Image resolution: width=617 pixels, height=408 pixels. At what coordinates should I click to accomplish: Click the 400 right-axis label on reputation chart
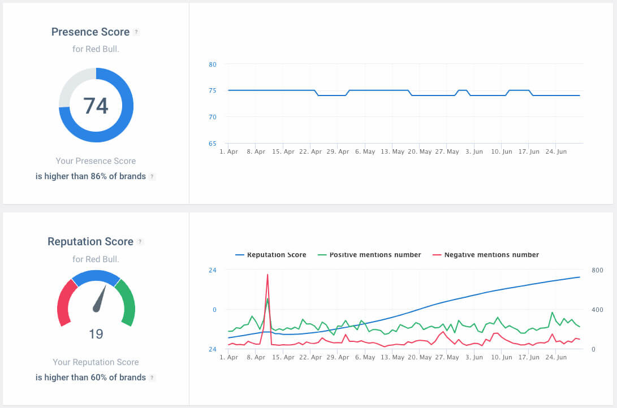tap(597, 310)
